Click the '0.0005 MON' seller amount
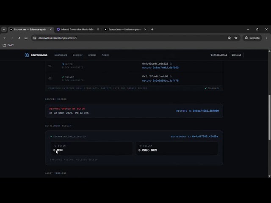Viewport: 271px width, 203px height. point(147,151)
